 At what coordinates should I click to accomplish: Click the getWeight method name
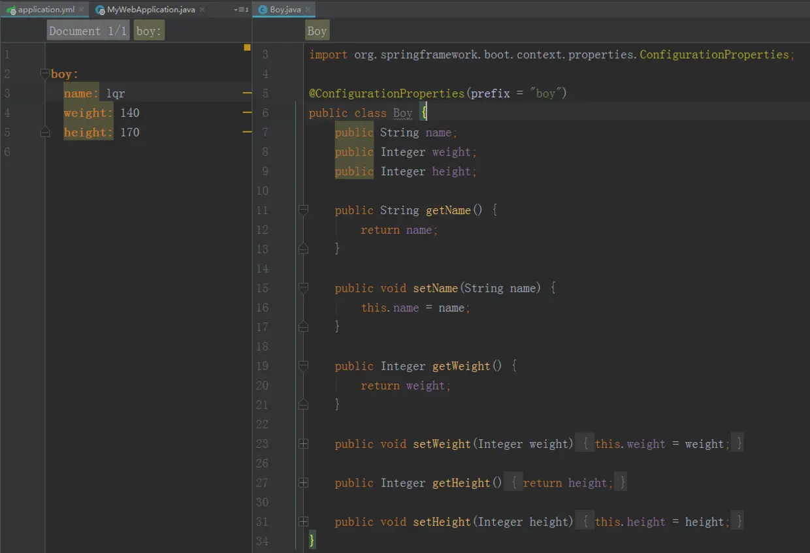(x=461, y=366)
